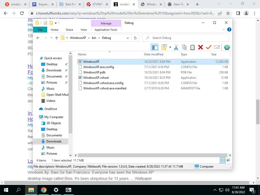Open pinned Documents under Quick access
Viewport: 260px width, 195px height.
pos(54,76)
